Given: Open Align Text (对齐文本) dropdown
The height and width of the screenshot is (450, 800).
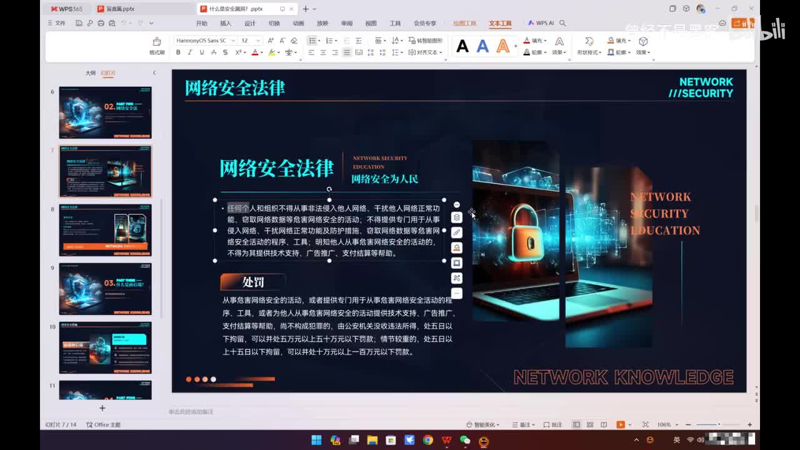Looking at the screenshot, I should (426, 52).
